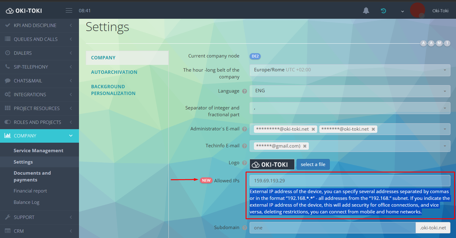Open the user dropdown chevron near avatar
The width and height of the screenshot is (456, 238).
point(402,11)
